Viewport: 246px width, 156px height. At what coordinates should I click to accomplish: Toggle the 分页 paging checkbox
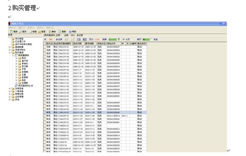pyautogui.click(x=124, y=39)
